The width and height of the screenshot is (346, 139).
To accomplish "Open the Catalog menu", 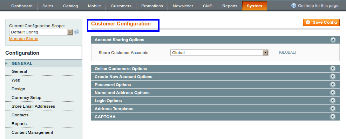I will click(70, 6).
